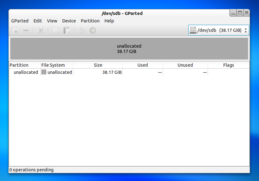Click the gray unallocated file system swatch
This screenshot has height=181, width=259.
click(44, 72)
